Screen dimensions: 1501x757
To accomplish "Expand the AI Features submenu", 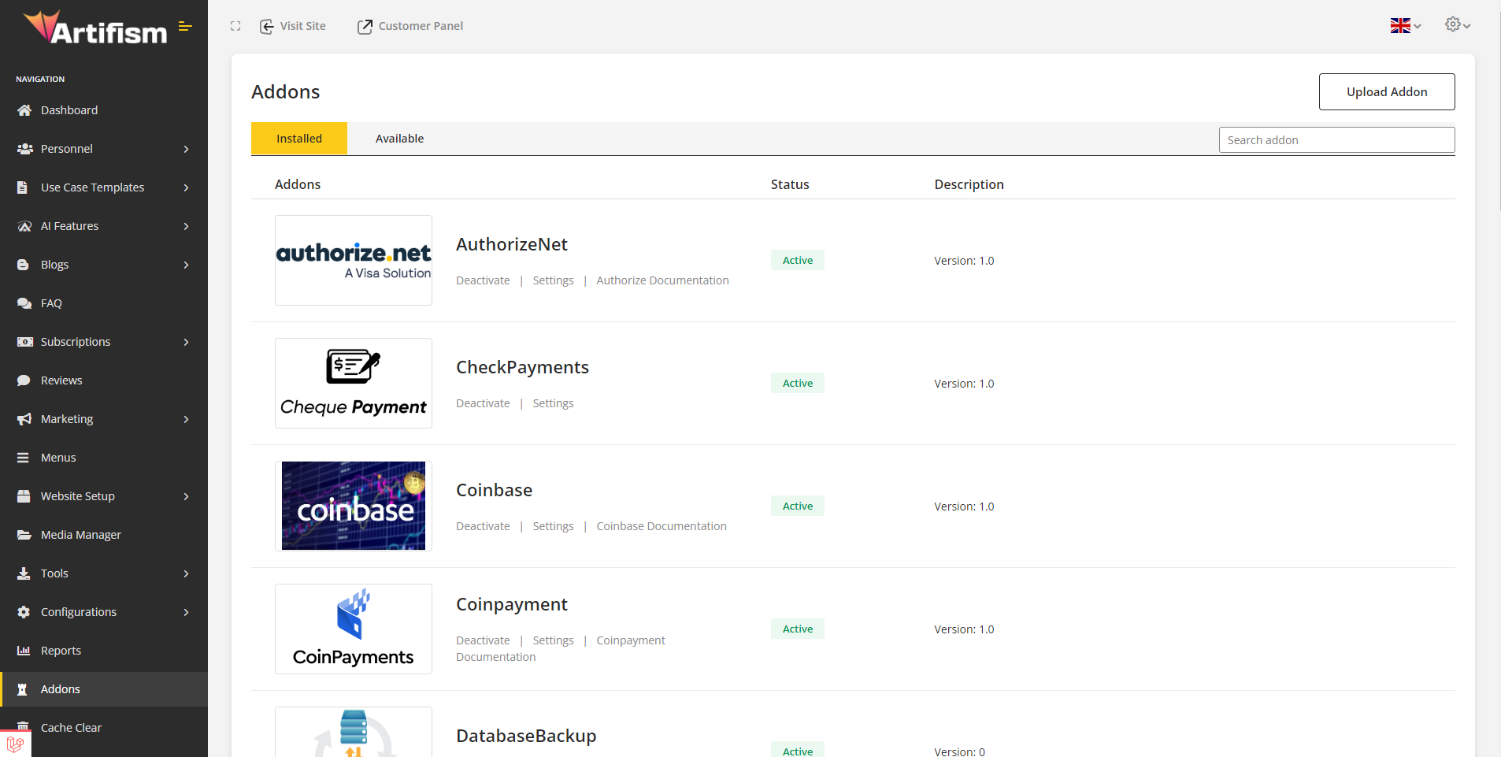I will click(x=186, y=226).
